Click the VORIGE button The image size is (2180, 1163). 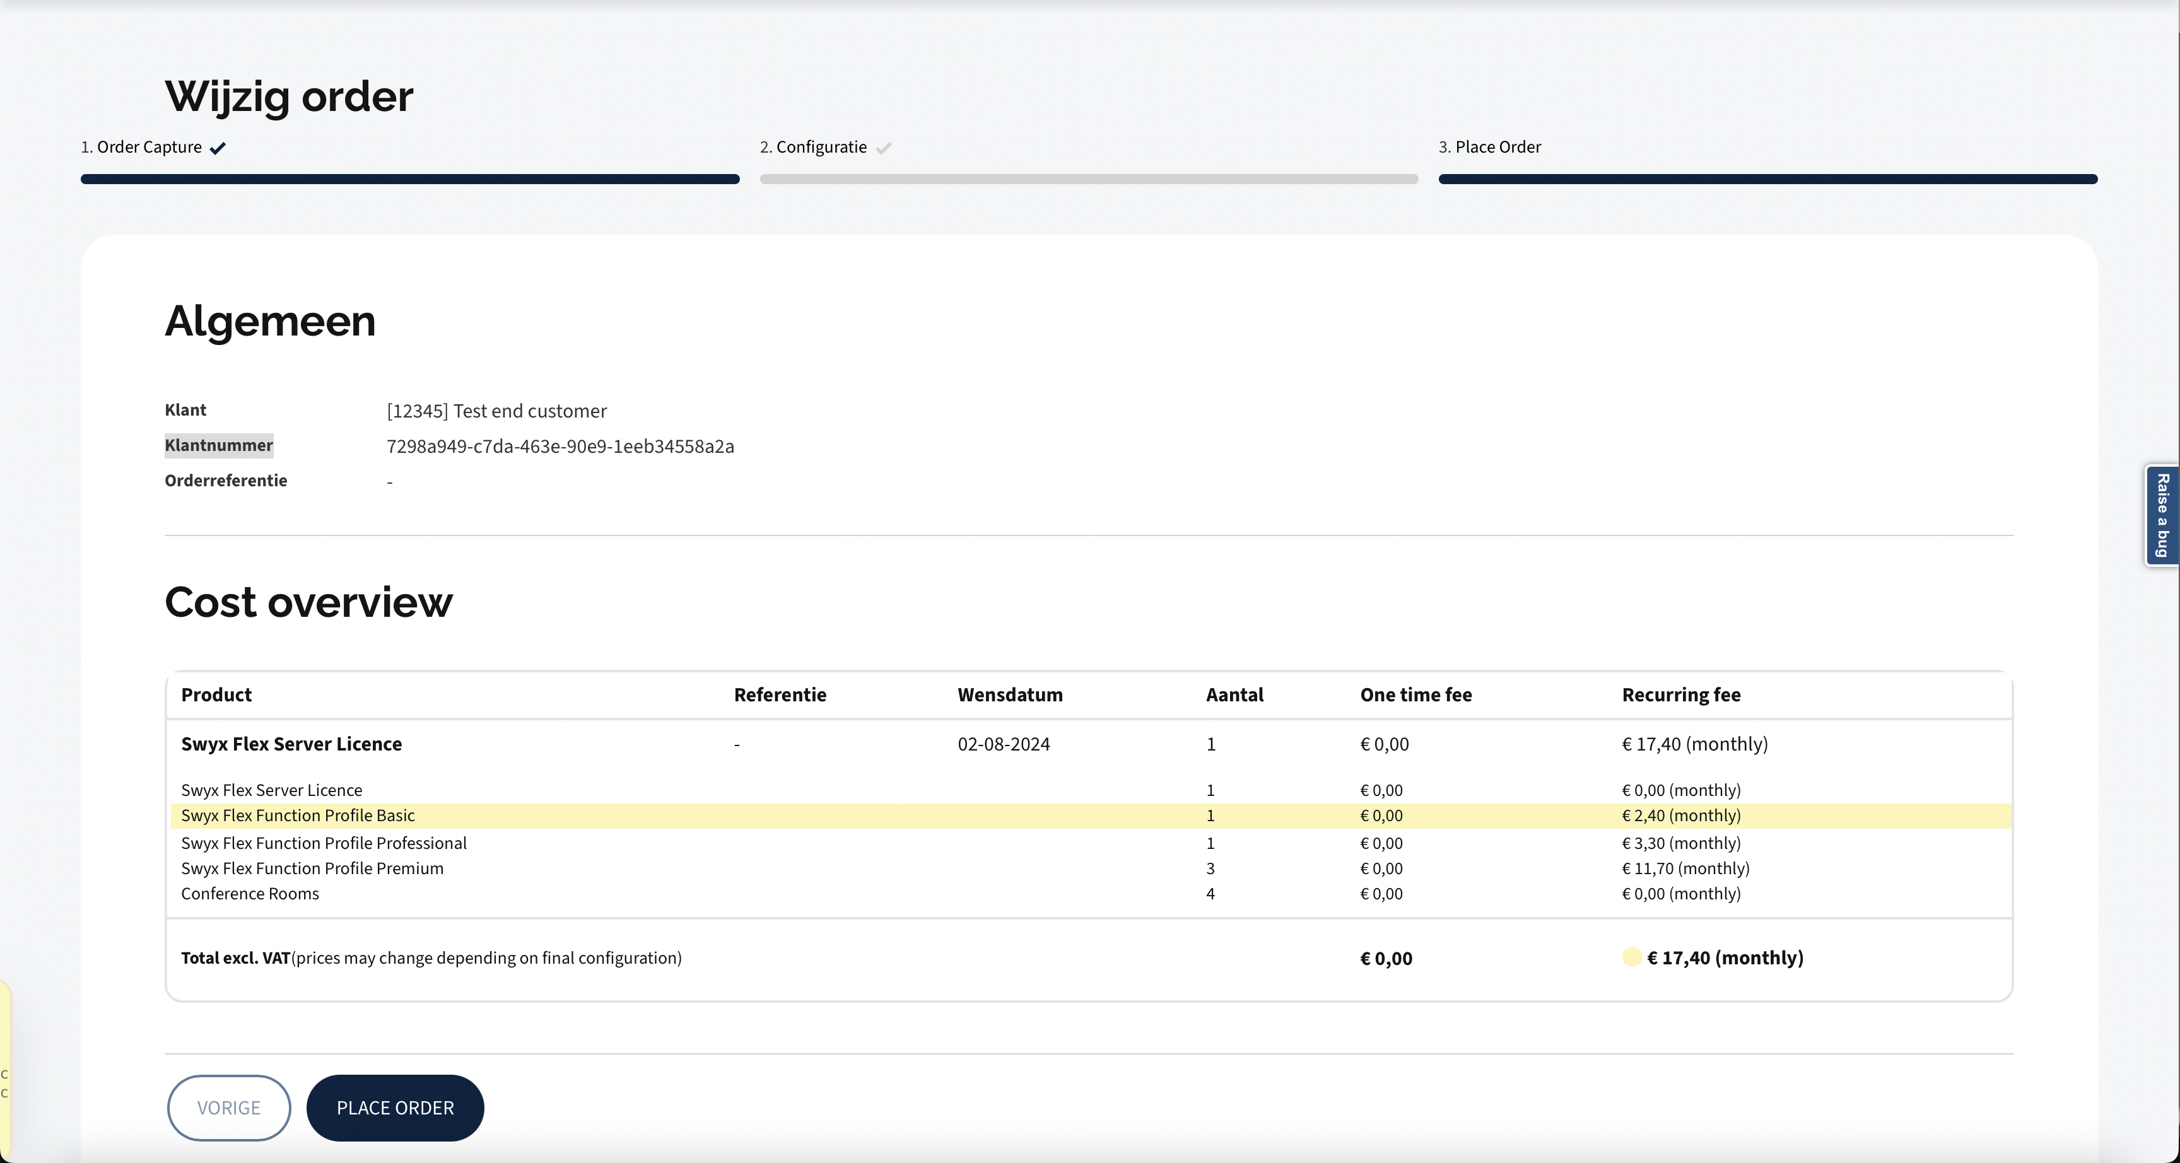228,1108
